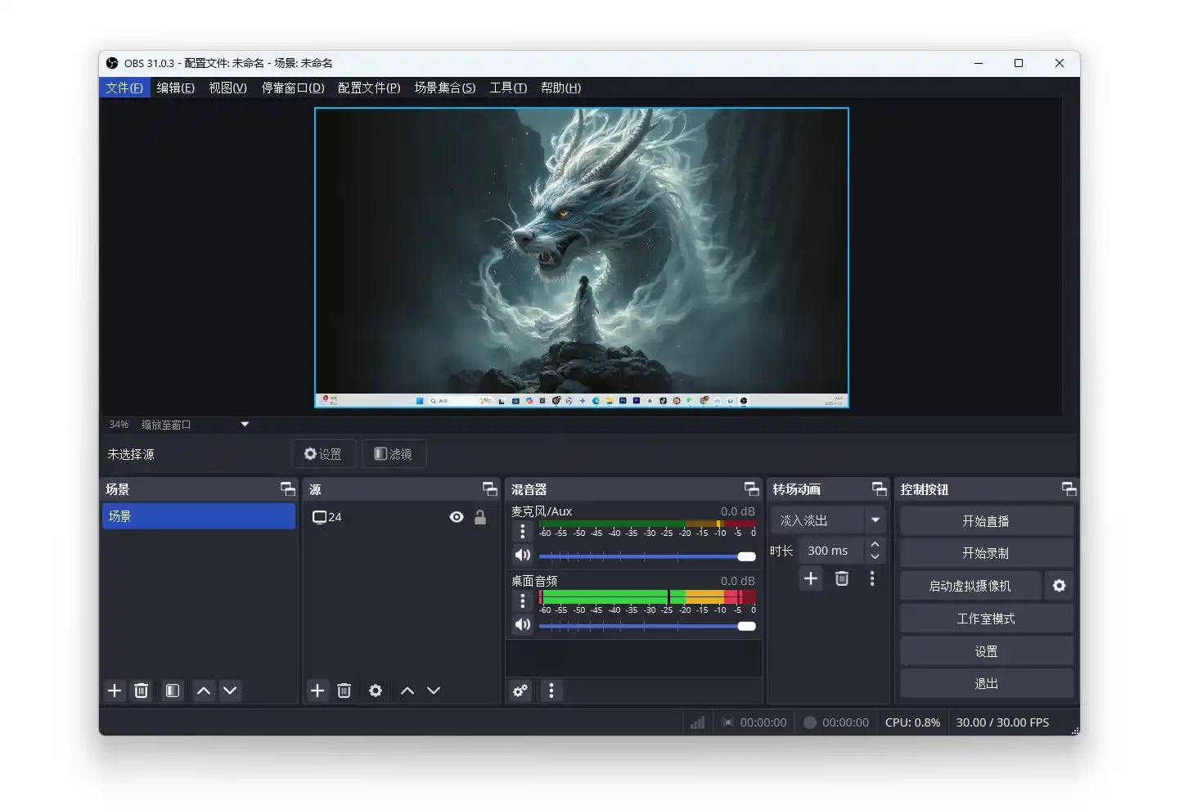This screenshot has width=1179, height=810.
Task: Click 退出 button
Action: click(986, 683)
